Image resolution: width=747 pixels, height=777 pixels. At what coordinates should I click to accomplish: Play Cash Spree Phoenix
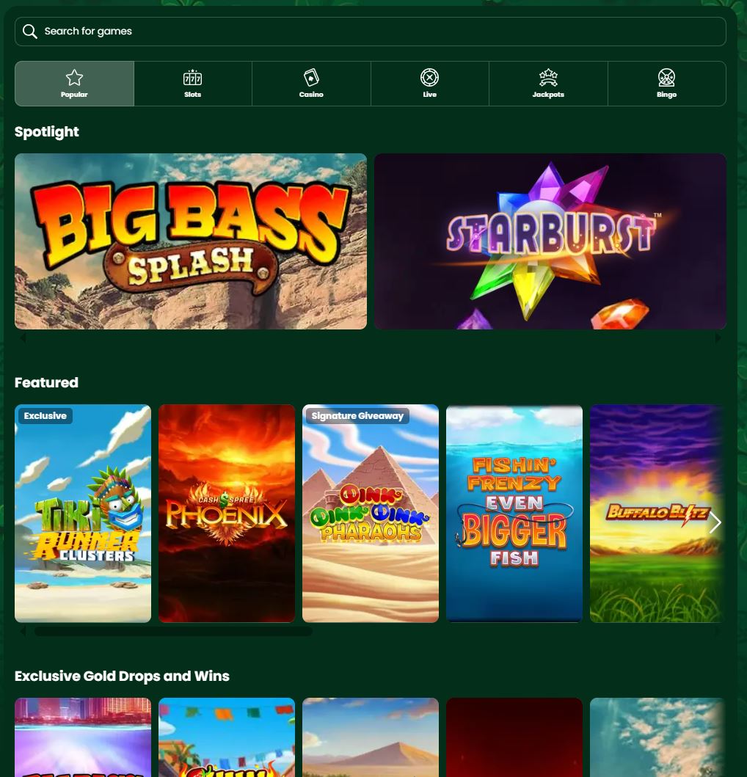pyautogui.click(x=227, y=514)
